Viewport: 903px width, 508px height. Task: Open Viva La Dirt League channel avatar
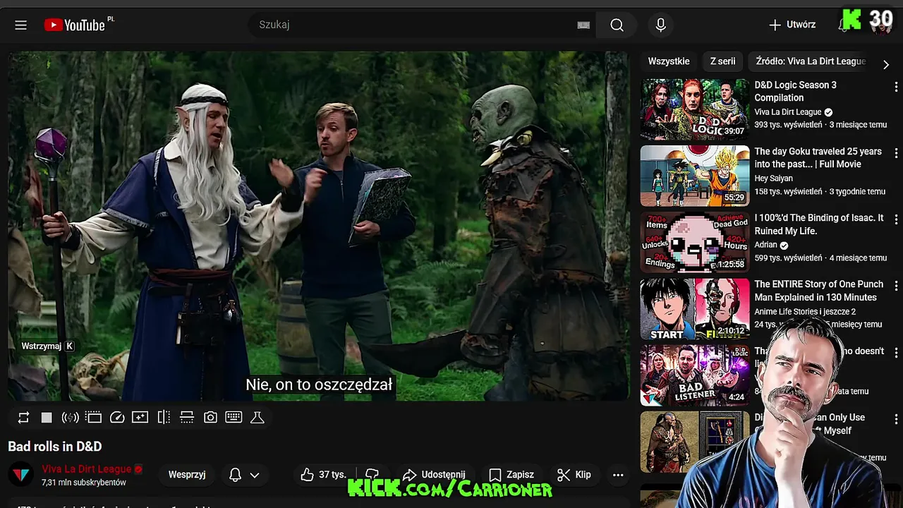(20, 475)
